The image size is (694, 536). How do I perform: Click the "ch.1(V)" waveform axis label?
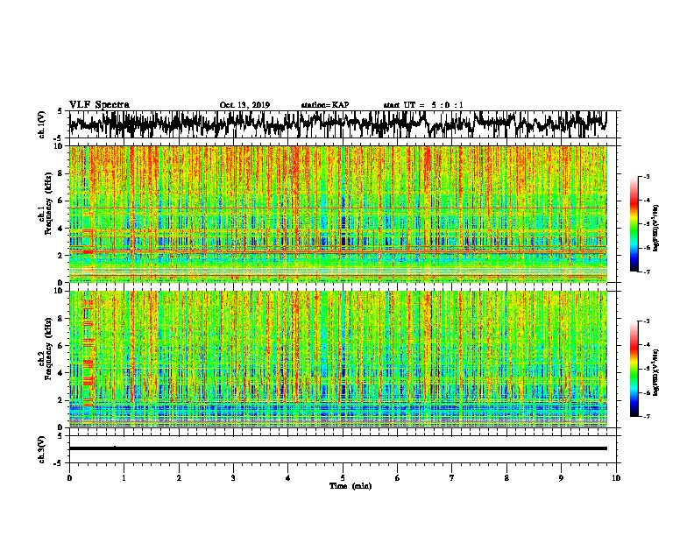41,124
